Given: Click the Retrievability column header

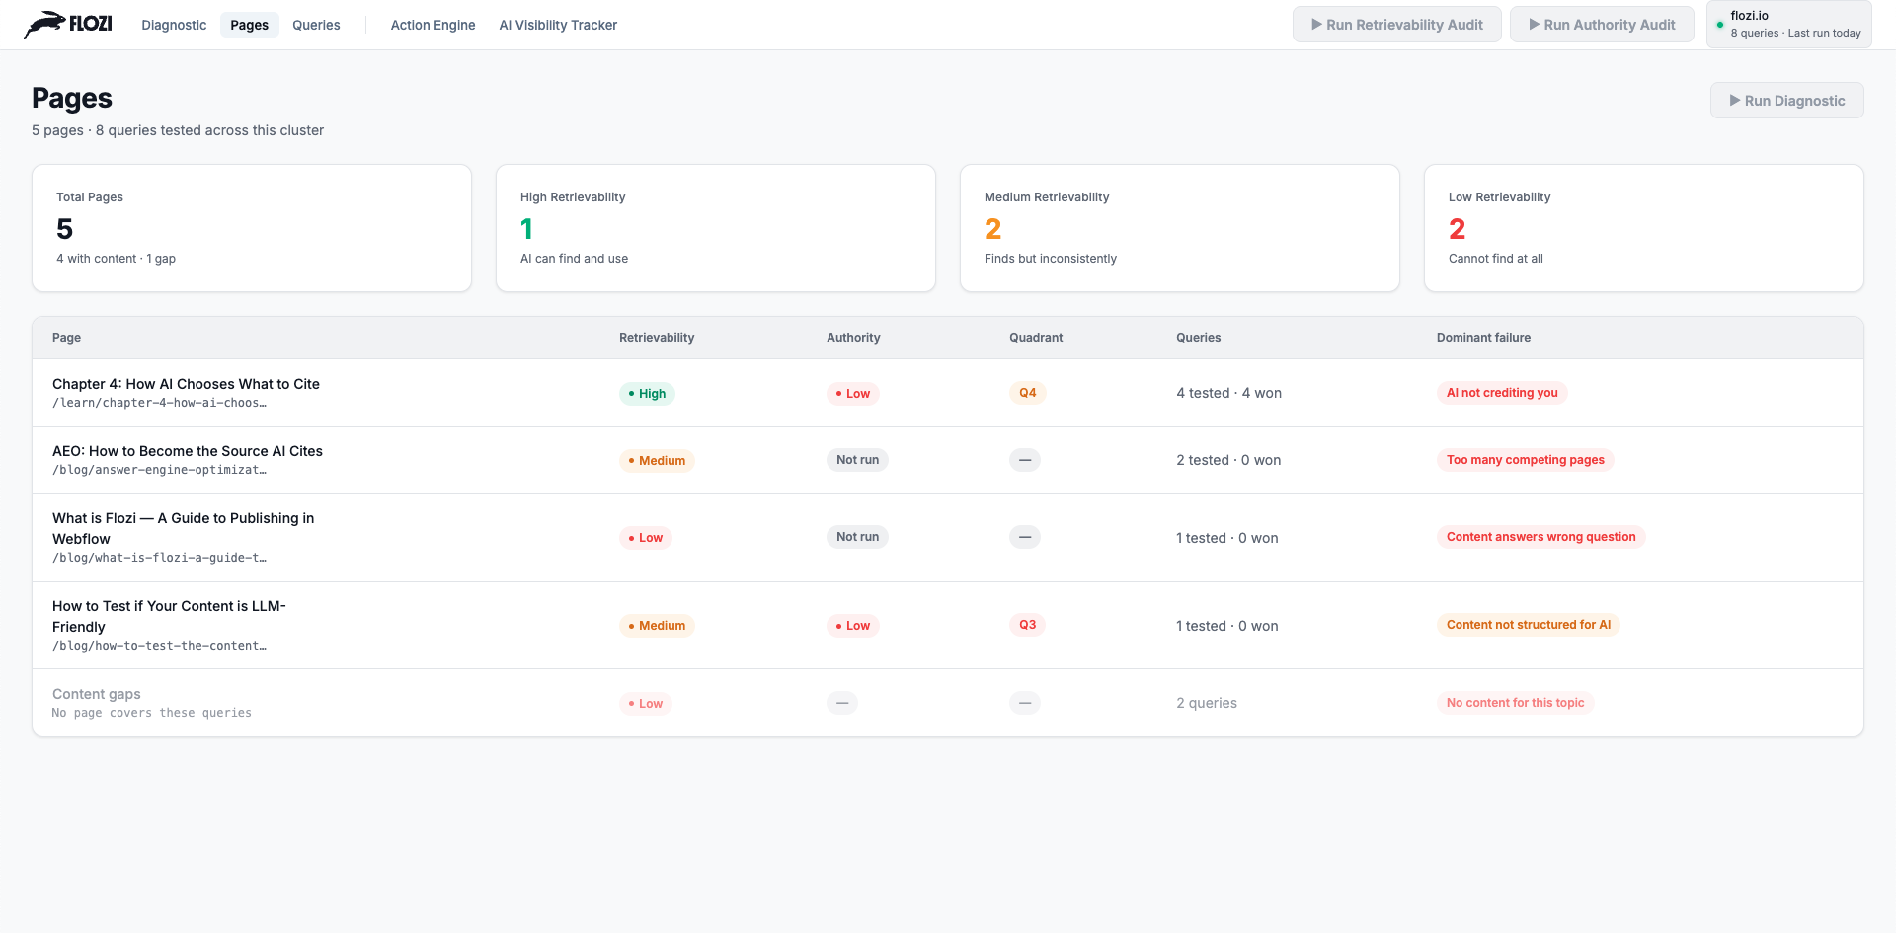Looking at the screenshot, I should 657,338.
